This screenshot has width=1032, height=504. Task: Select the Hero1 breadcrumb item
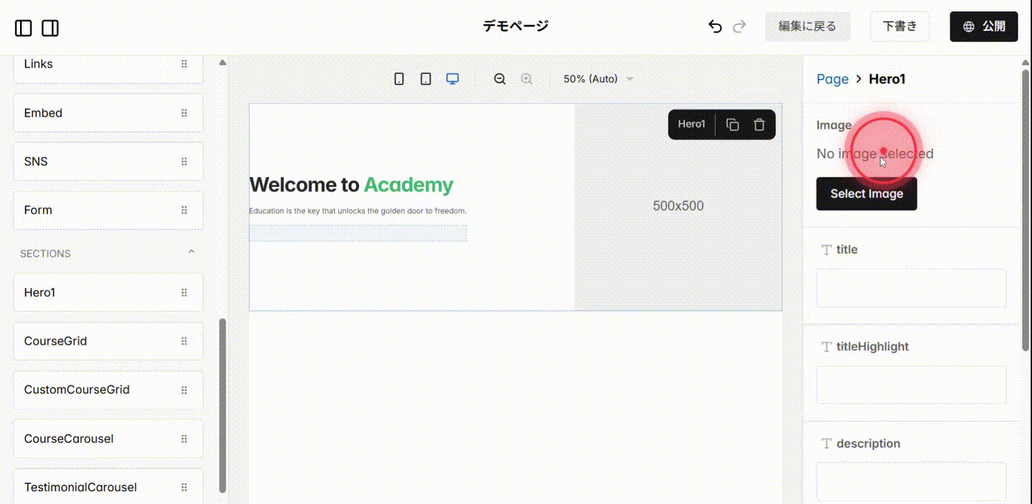887,79
